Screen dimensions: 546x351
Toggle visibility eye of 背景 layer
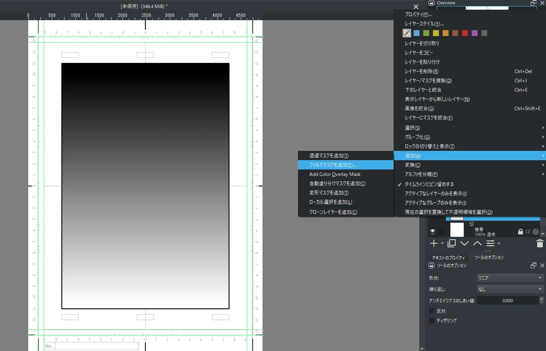pyautogui.click(x=433, y=232)
